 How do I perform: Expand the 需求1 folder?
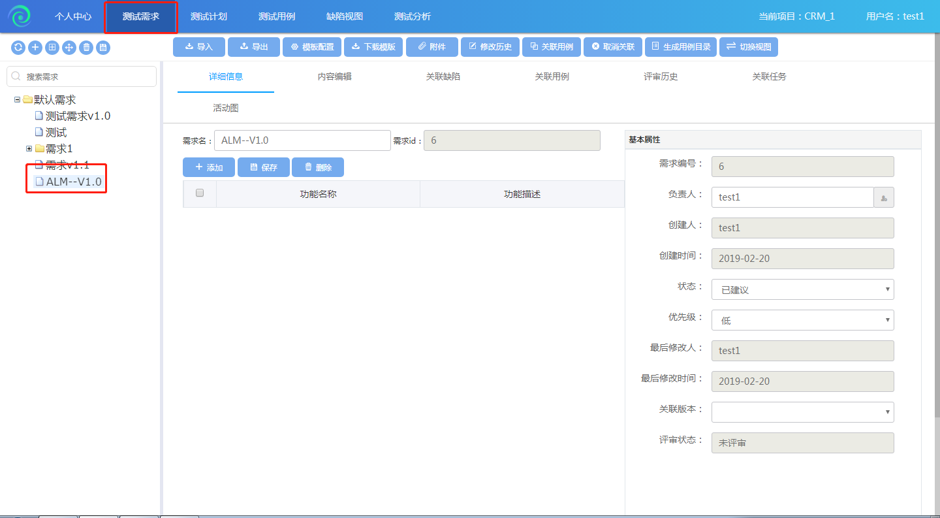(29, 149)
